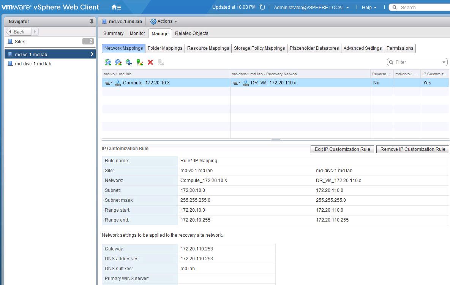Sort by the IP Customiz... column header

(435, 74)
